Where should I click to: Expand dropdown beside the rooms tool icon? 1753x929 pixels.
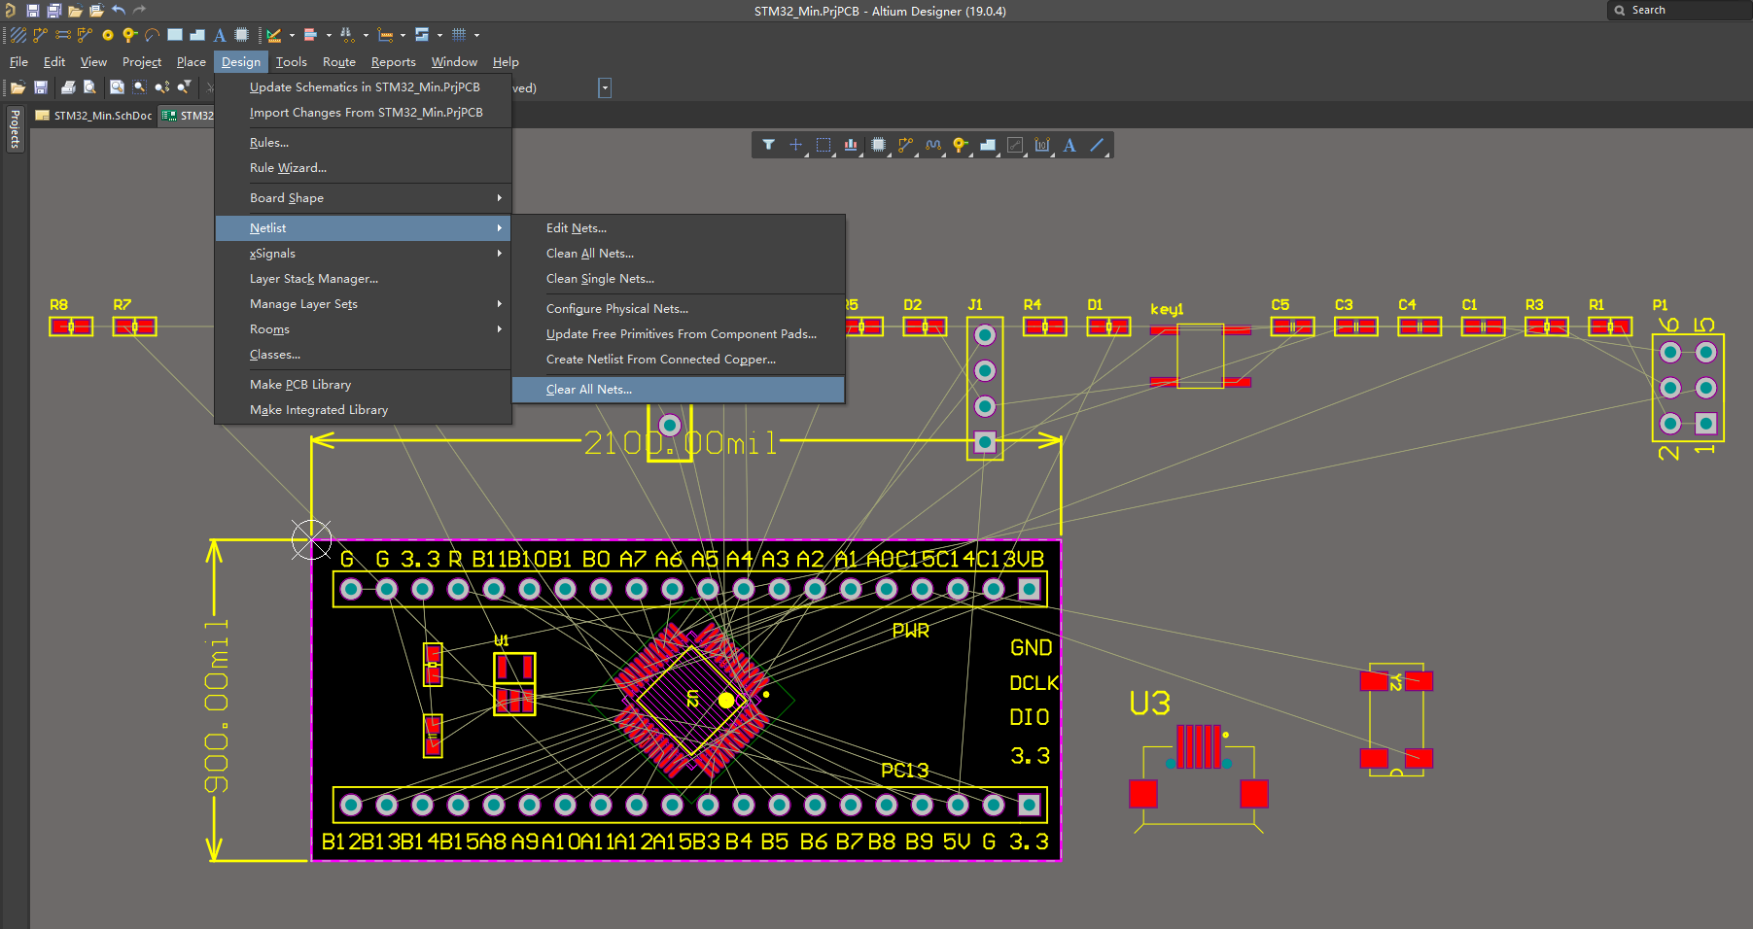pos(439,35)
